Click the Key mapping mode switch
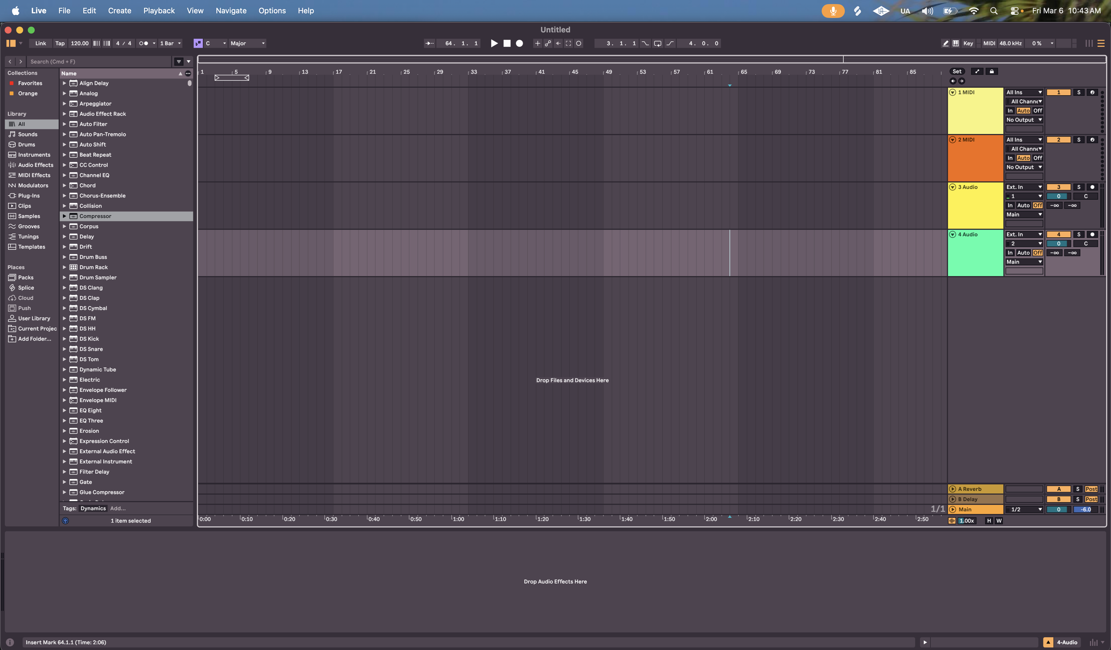Image resolution: width=1111 pixels, height=650 pixels. click(x=968, y=43)
